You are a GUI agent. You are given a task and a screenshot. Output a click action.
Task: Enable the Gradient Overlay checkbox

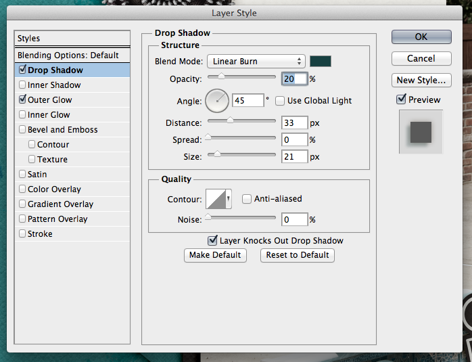(22, 204)
